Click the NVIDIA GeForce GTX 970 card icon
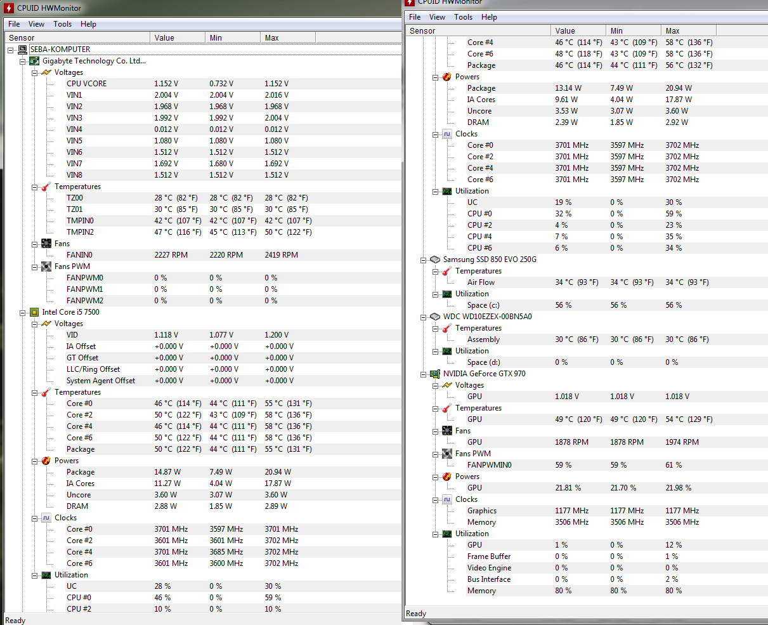The image size is (768, 625). pos(435,374)
